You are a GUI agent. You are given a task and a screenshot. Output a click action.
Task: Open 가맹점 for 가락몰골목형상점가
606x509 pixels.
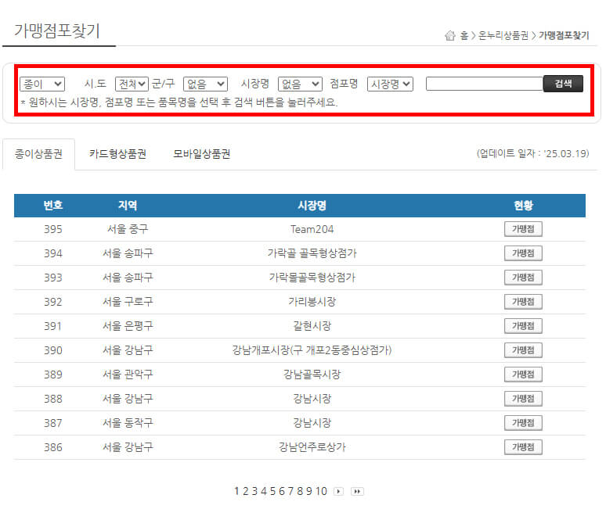pos(523,278)
